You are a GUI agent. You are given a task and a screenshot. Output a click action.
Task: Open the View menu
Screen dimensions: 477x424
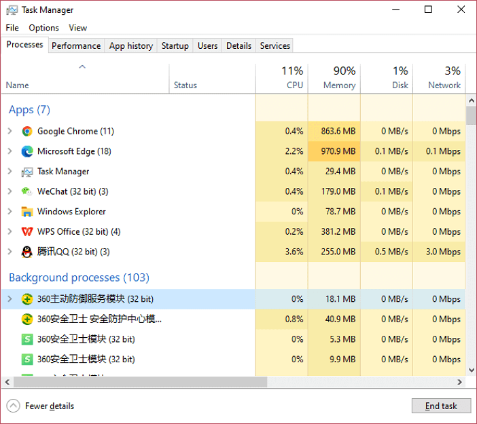(78, 28)
